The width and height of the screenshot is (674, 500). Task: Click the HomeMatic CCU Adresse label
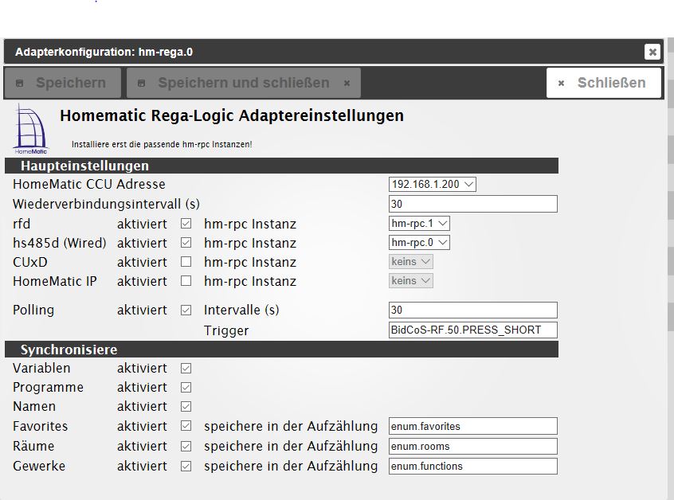89,184
